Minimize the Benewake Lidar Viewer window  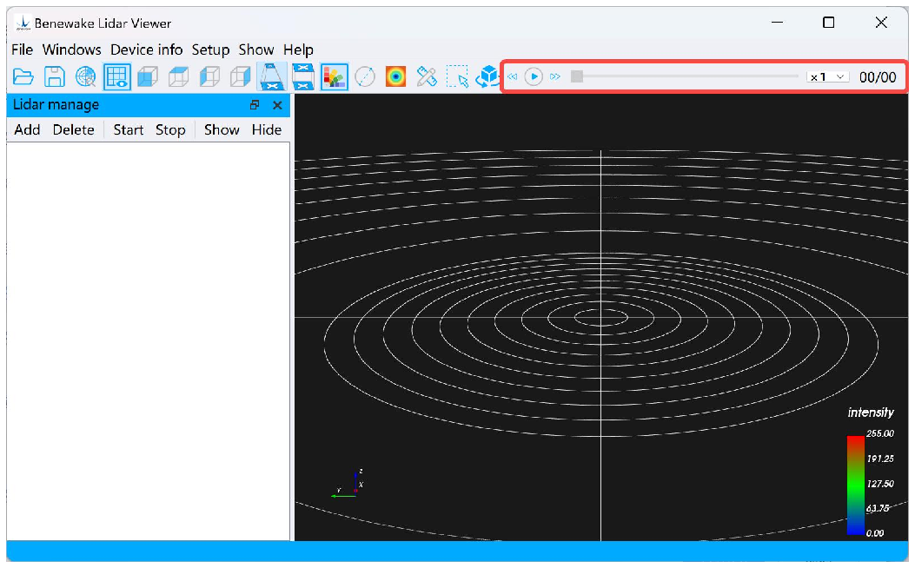(x=778, y=23)
